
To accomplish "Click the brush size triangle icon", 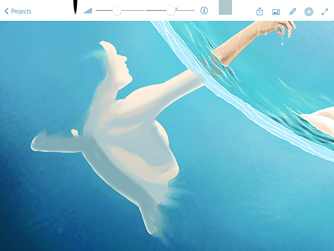I will tap(87, 11).
